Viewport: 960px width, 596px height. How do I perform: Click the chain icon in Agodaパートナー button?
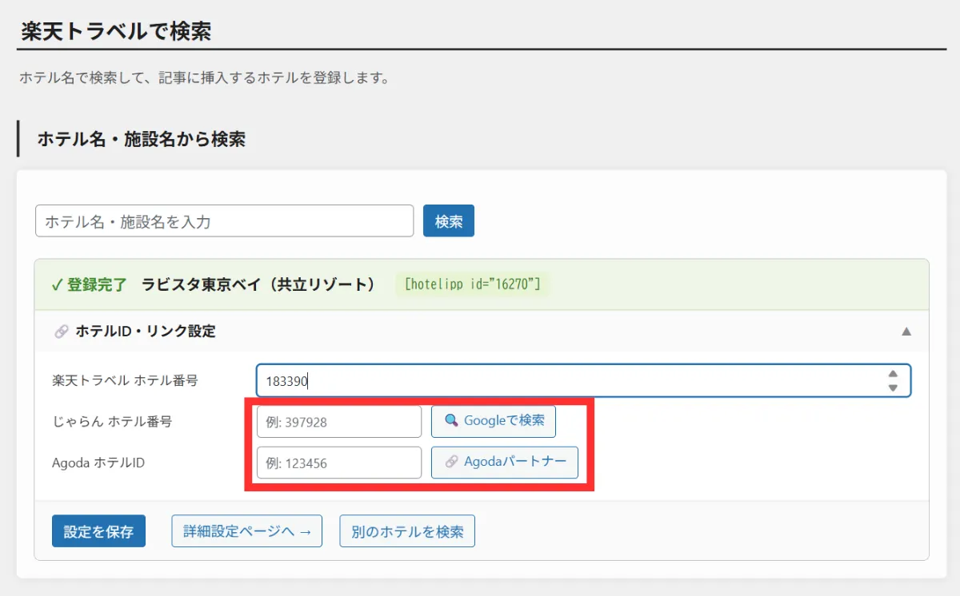[452, 462]
